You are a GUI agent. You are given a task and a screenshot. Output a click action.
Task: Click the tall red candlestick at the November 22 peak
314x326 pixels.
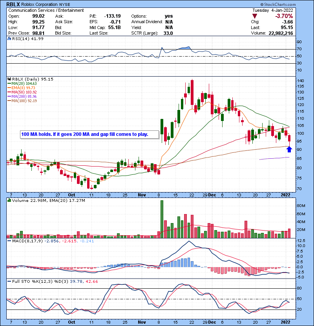click(192, 93)
